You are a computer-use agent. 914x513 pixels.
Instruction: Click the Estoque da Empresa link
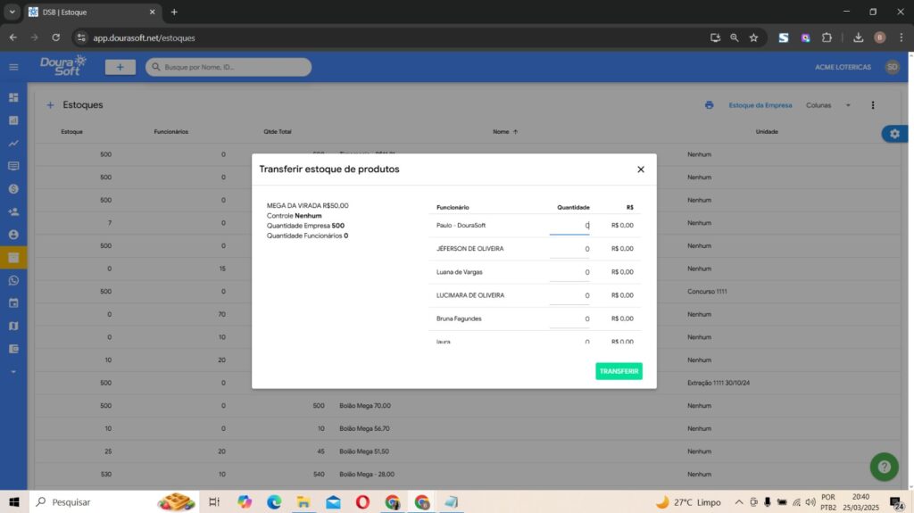(x=760, y=105)
